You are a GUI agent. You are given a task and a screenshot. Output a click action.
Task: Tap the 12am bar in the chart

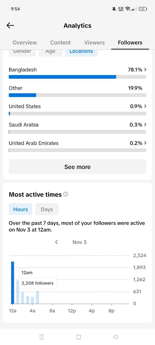click(x=13, y=282)
